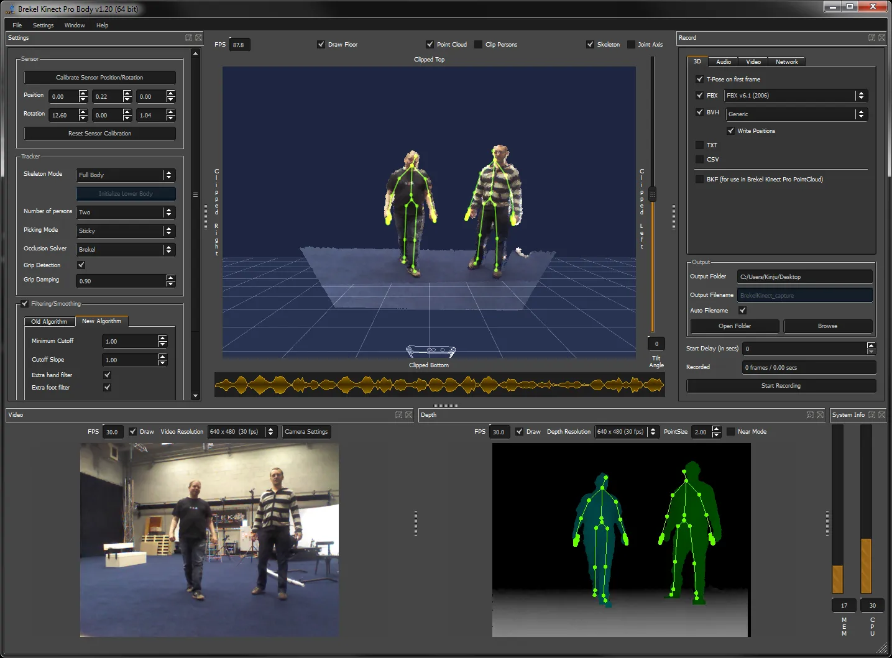The width and height of the screenshot is (892, 658).
Task: Float the System Info panel
Action: (x=871, y=414)
